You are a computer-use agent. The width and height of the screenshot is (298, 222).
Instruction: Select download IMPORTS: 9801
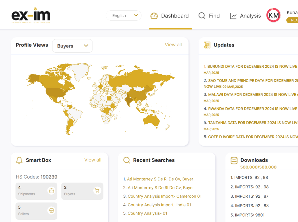tap(248, 215)
